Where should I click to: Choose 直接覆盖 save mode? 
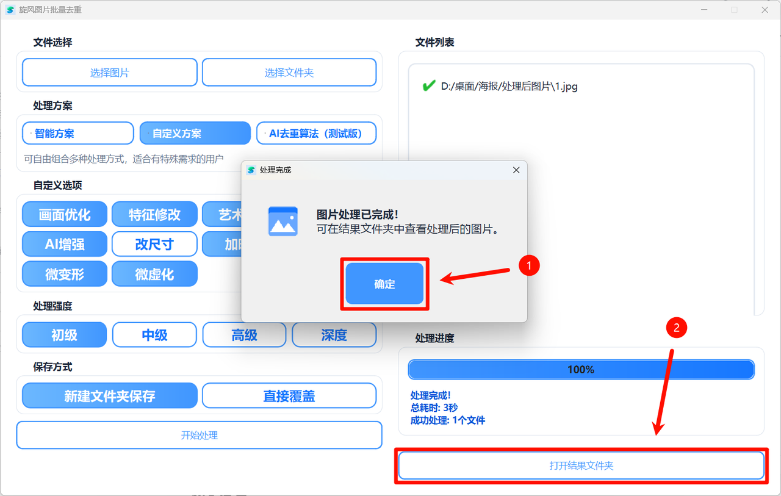[x=290, y=395]
